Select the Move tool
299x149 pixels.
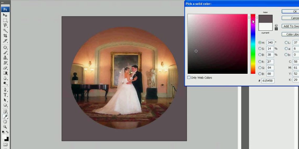tap(5, 15)
